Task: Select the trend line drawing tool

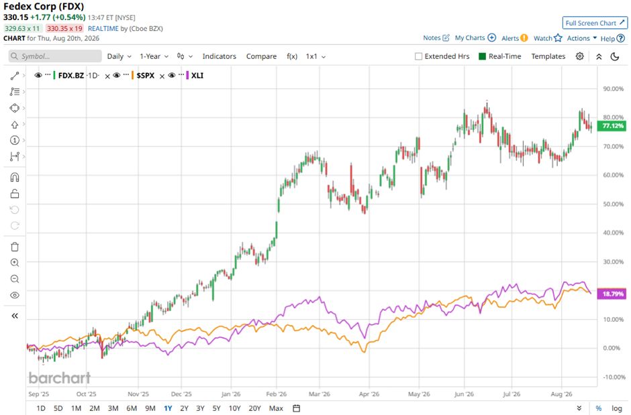Action: 15,76
